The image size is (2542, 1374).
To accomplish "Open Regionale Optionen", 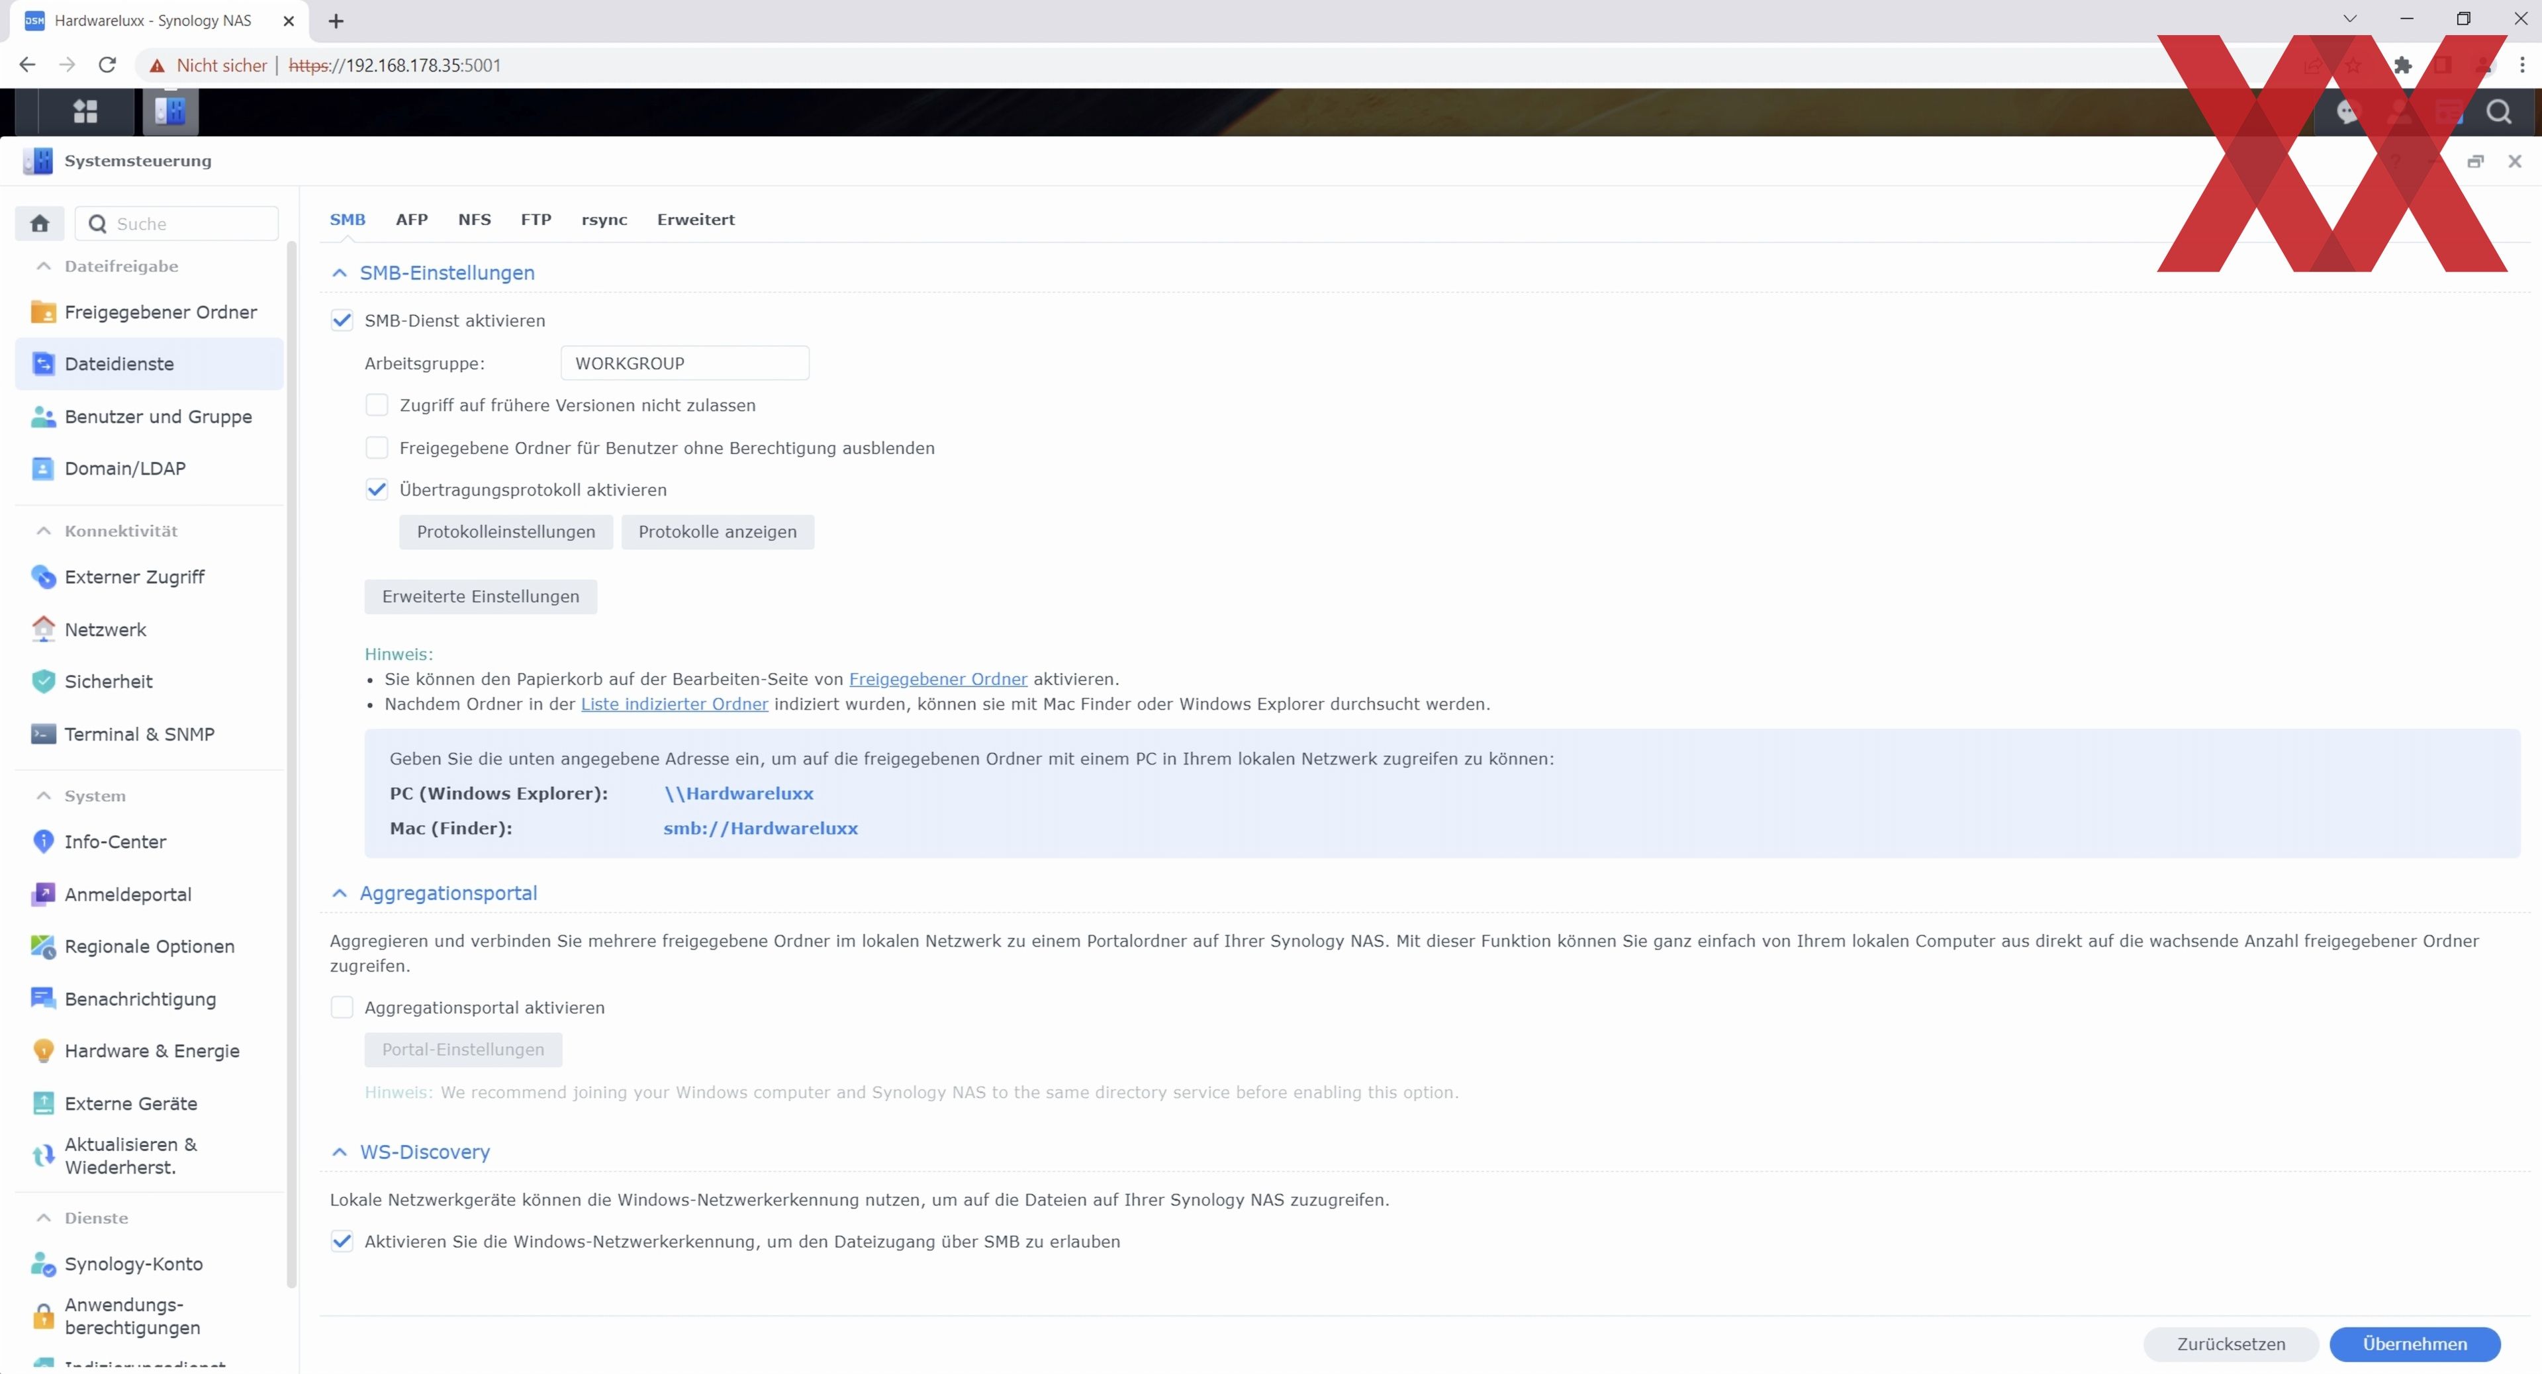I will tap(149, 946).
